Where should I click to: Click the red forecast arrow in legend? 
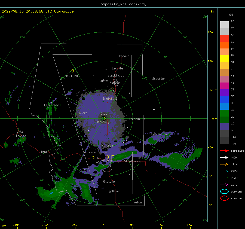pyautogui.click(x=224, y=151)
